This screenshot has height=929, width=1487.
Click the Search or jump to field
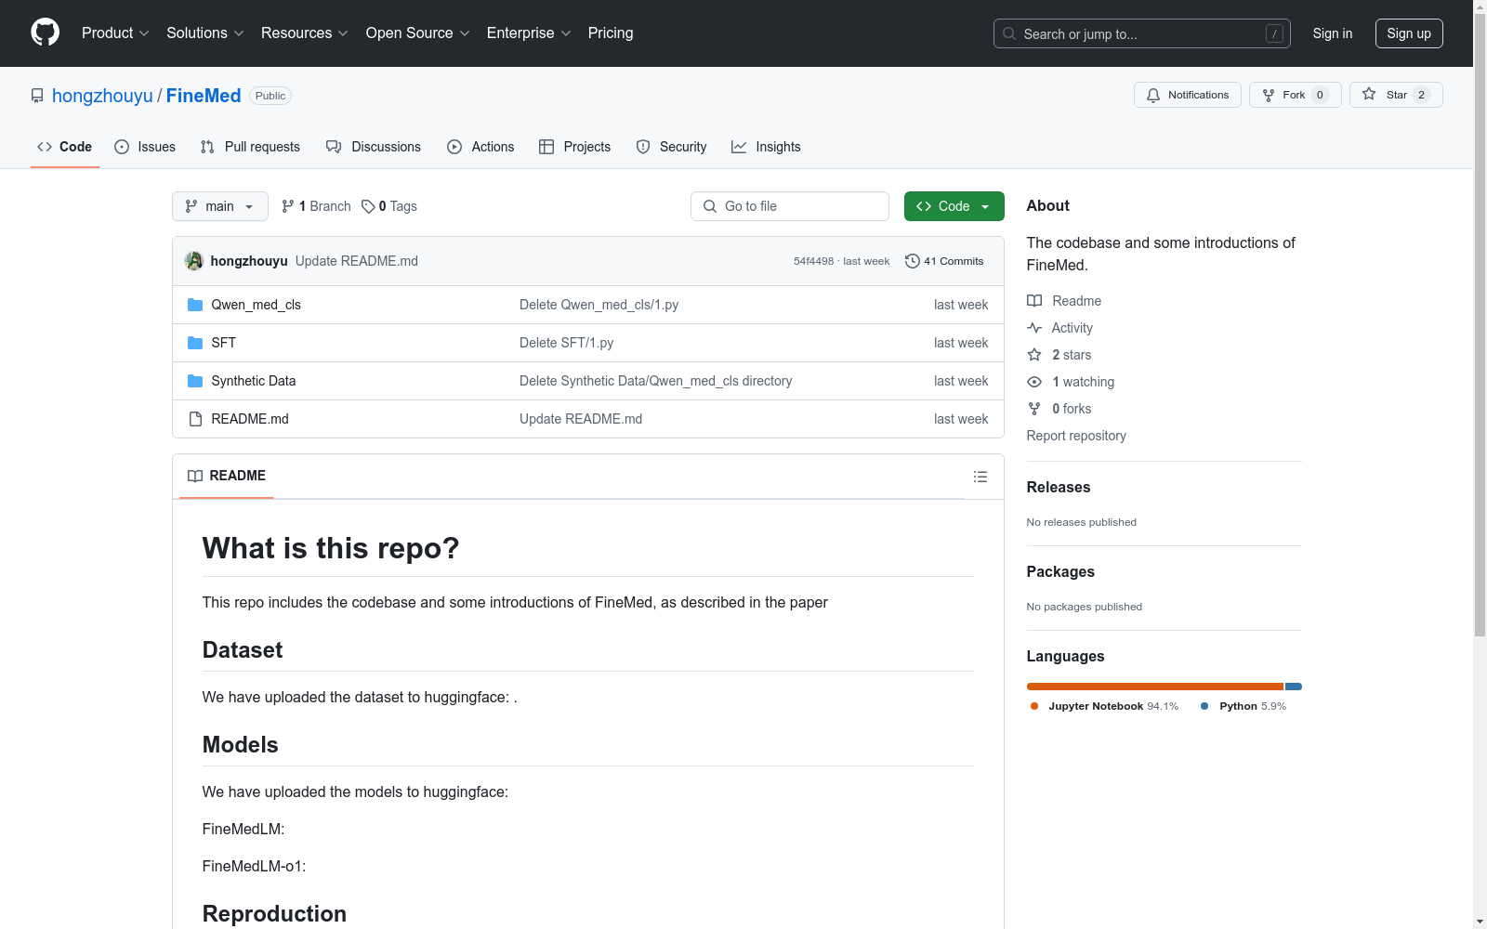[x=1142, y=33]
